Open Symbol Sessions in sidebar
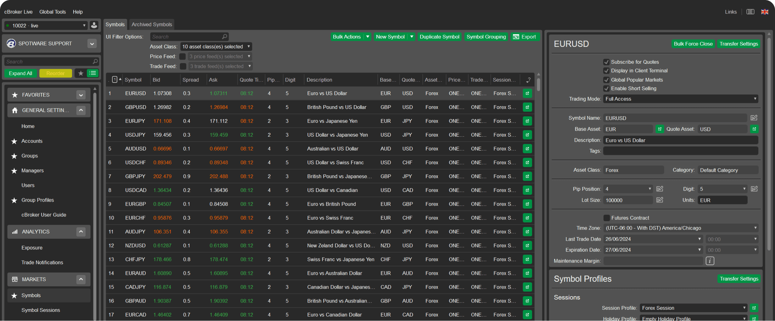Image resolution: width=775 pixels, height=321 pixels. click(41, 310)
